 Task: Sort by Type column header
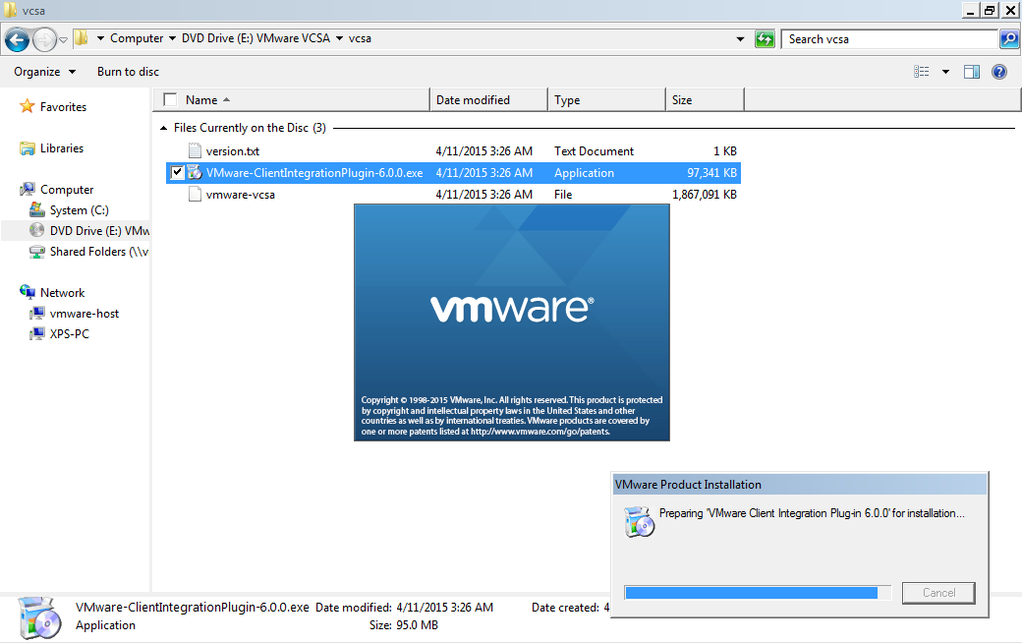tap(607, 99)
